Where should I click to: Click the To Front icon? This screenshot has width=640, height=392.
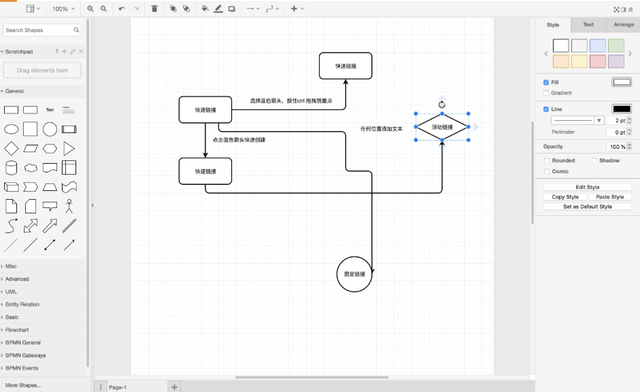(174, 9)
